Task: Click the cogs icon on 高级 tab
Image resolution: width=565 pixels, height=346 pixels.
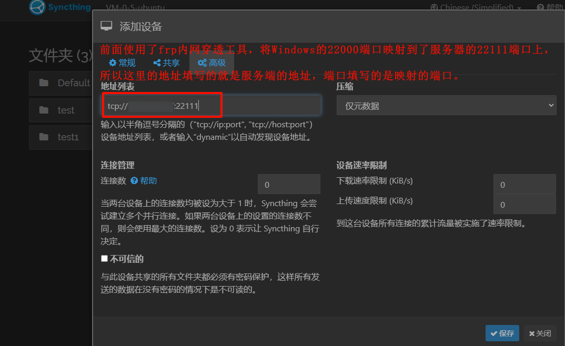Action: coord(202,63)
